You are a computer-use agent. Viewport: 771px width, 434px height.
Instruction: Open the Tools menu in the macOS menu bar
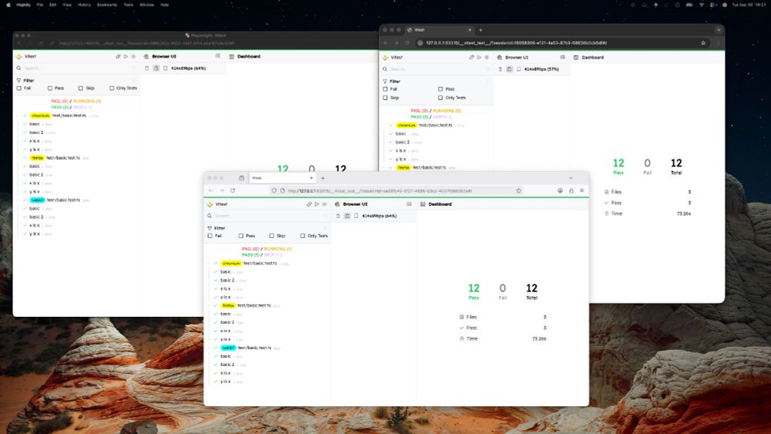(128, 5)
